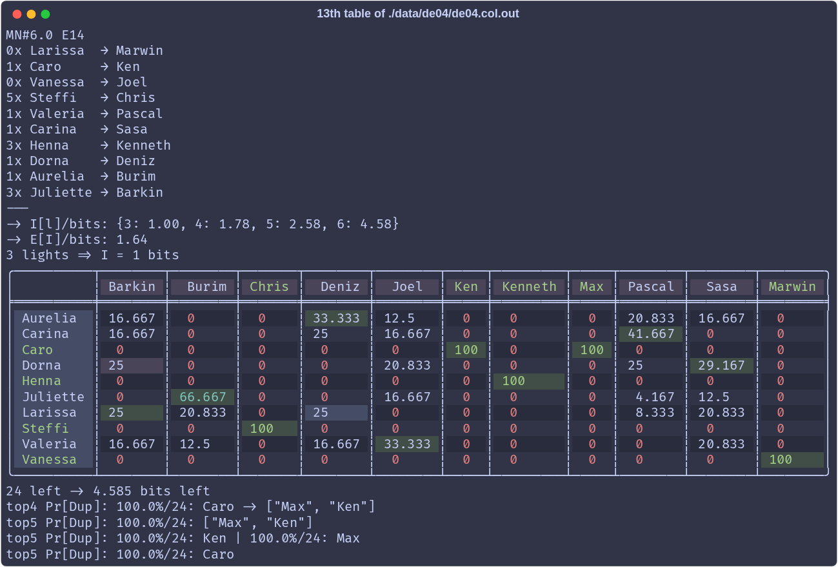
Task: Click the 'Sasa' column header in table
Action: tap(721, 287)
